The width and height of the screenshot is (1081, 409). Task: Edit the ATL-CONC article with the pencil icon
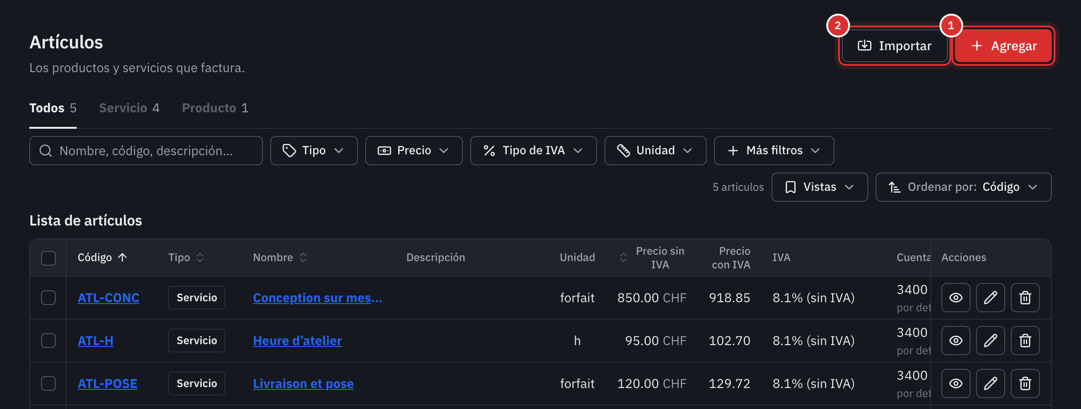coord(990,298)
